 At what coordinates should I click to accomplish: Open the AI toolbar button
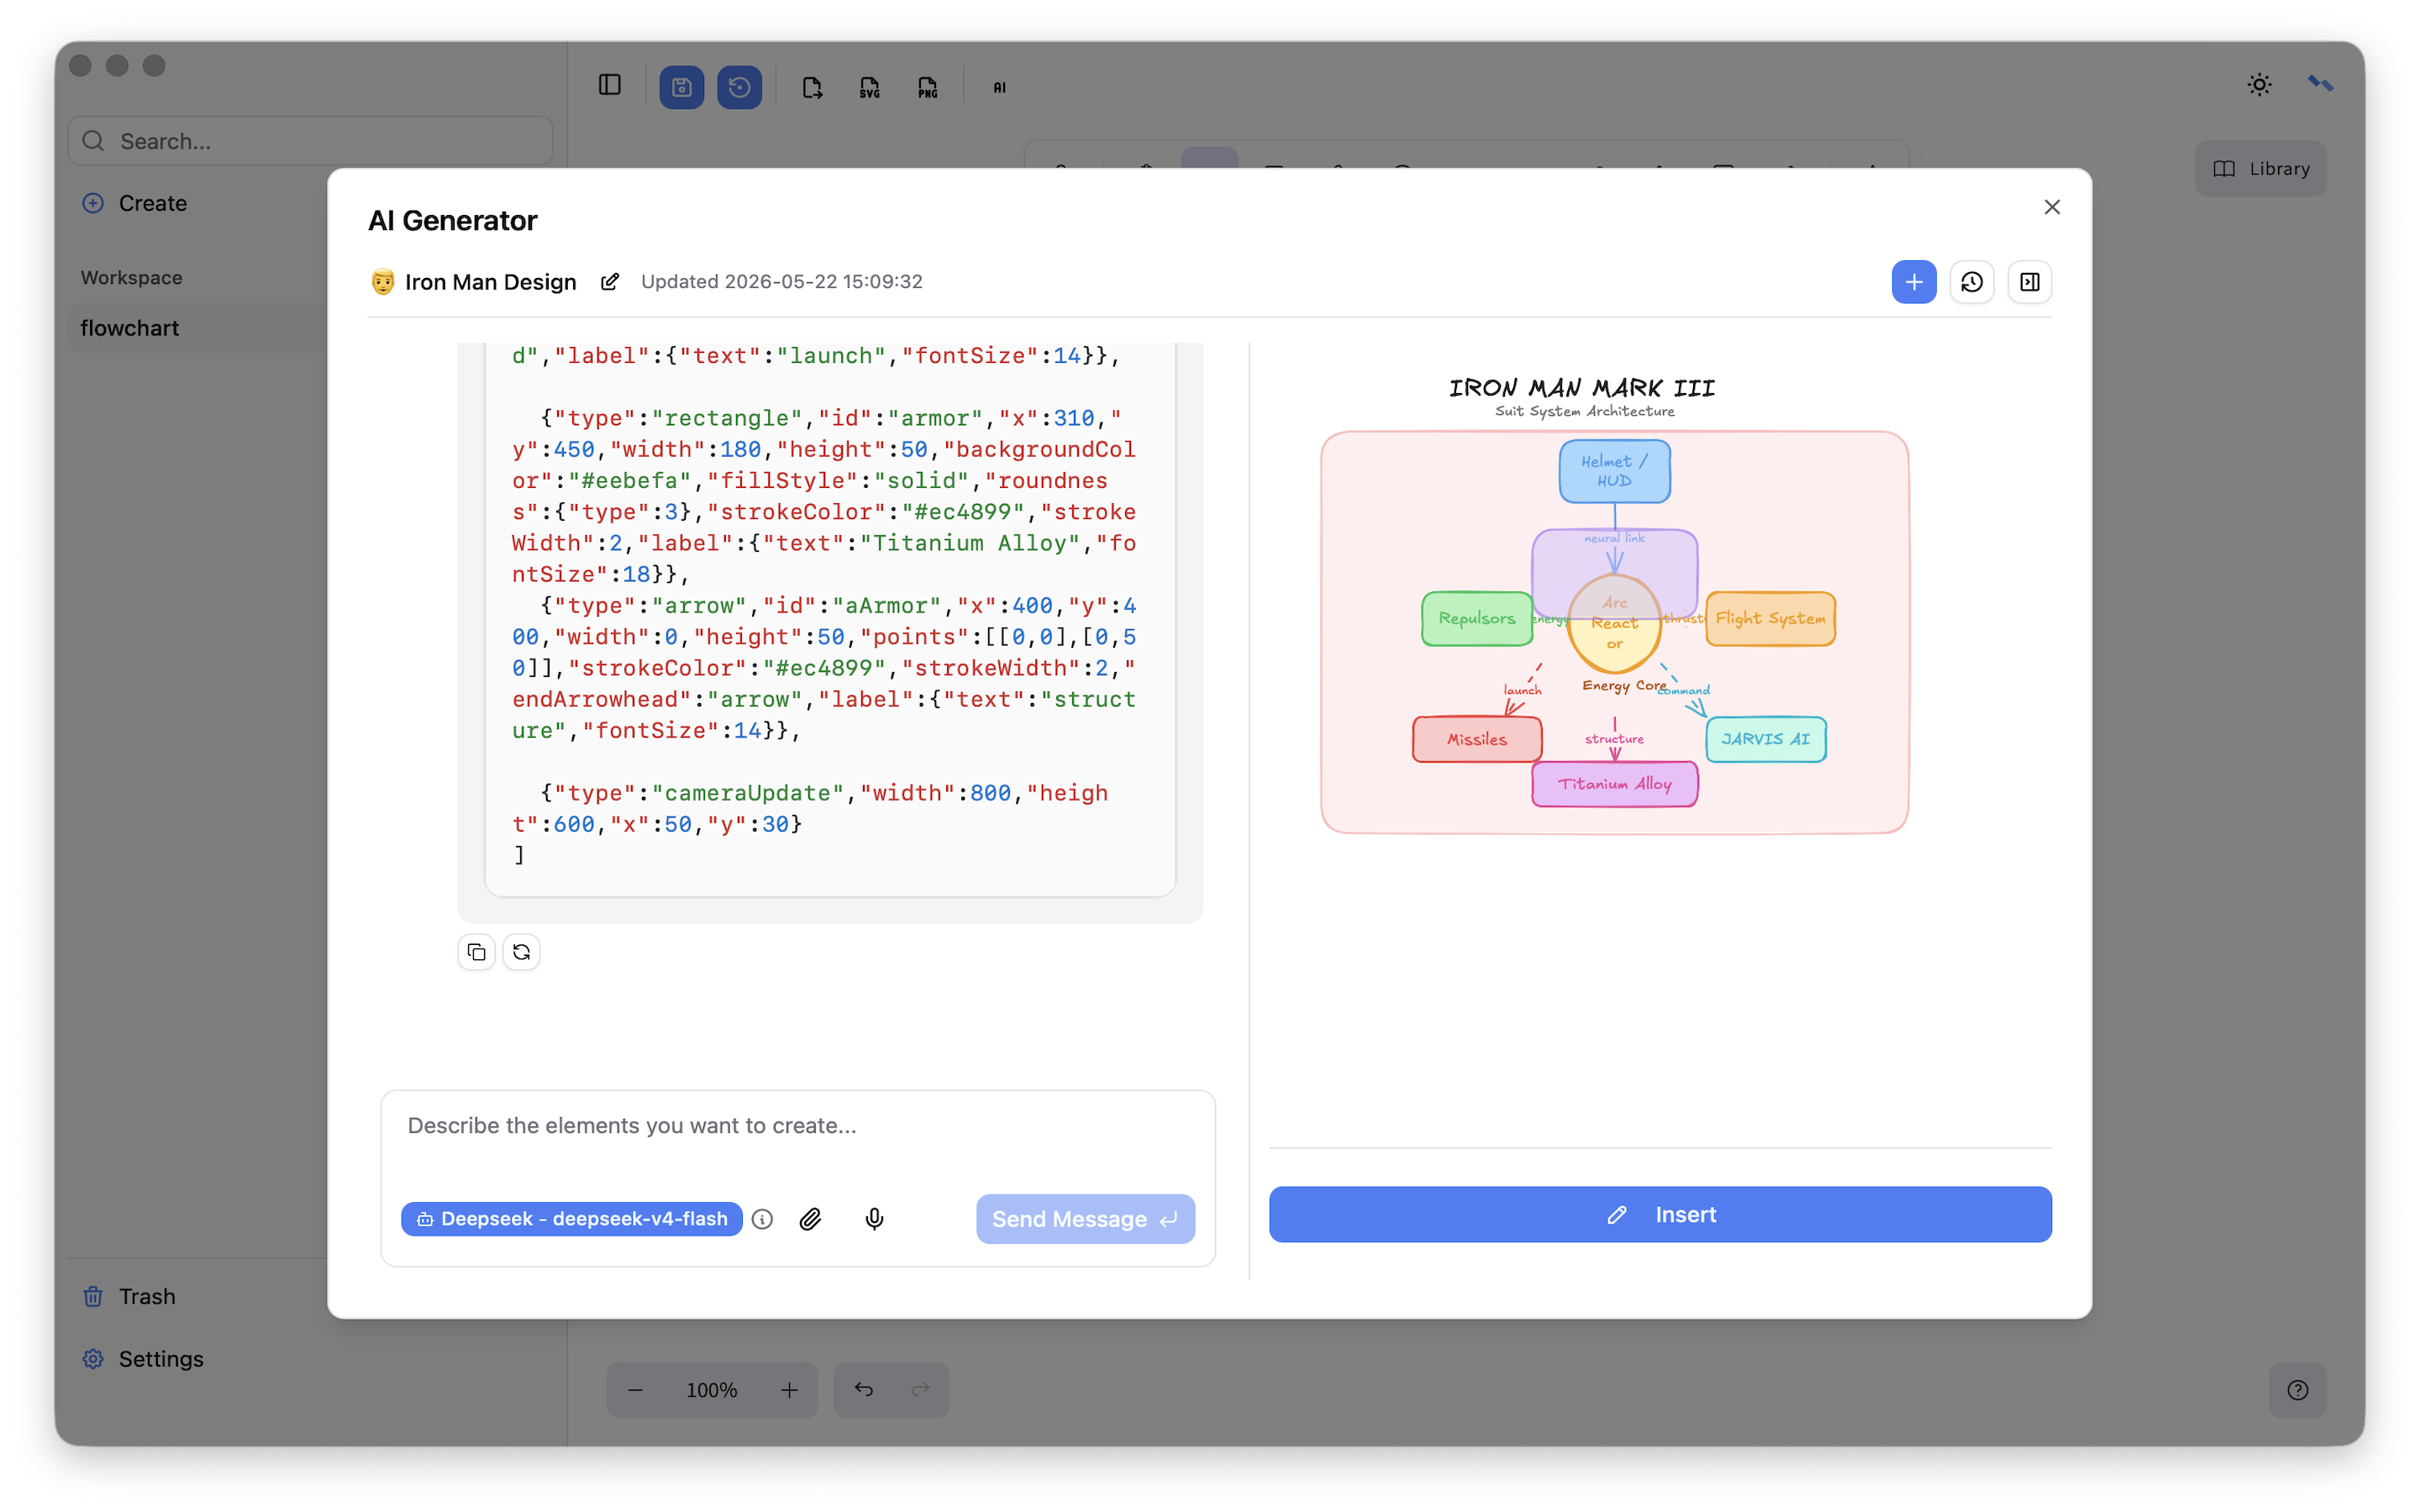click(x=1000, y=87)
